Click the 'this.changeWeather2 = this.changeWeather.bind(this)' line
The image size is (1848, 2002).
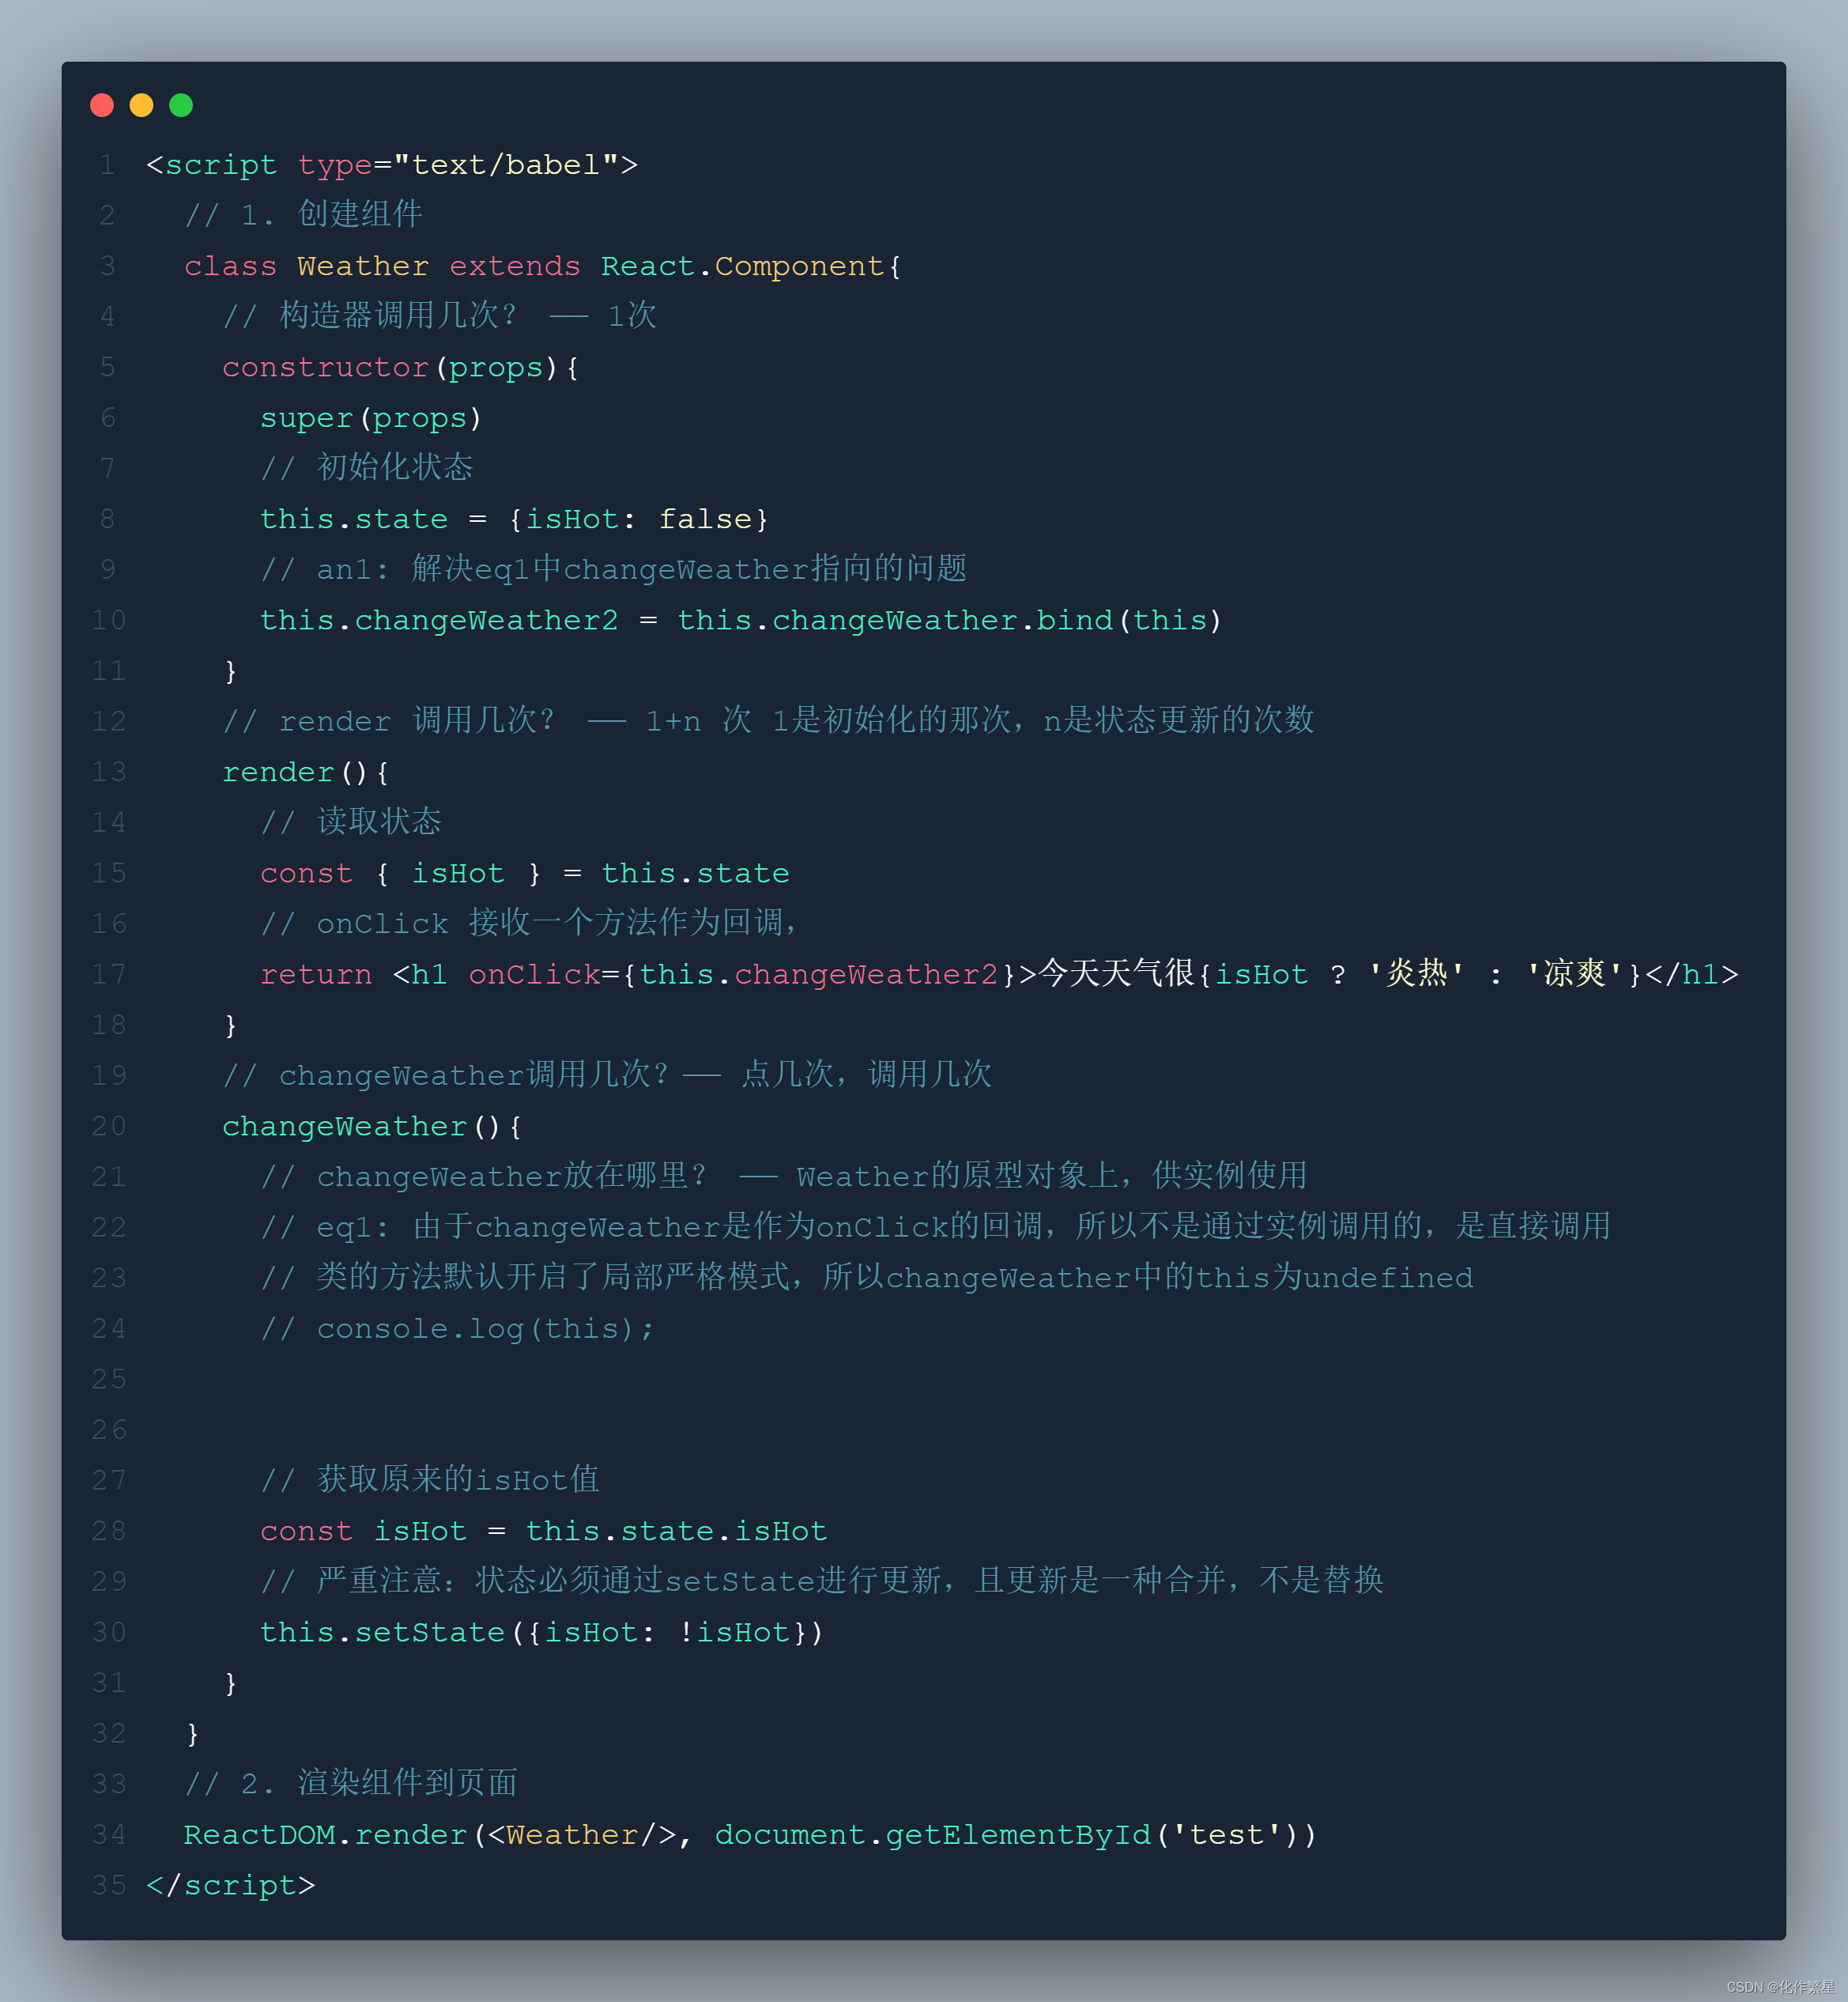point(741,621)
